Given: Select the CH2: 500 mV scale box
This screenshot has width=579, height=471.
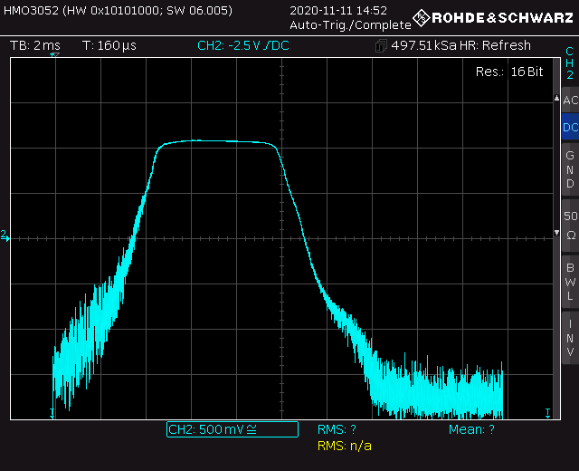Looking at the screenshot, I should [232, 429].
